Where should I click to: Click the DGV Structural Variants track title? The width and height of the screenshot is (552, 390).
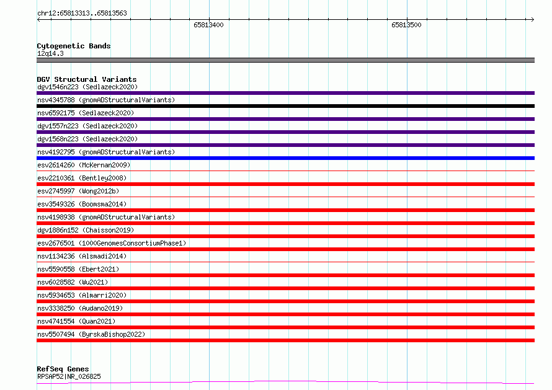click(x=87, y=79)
